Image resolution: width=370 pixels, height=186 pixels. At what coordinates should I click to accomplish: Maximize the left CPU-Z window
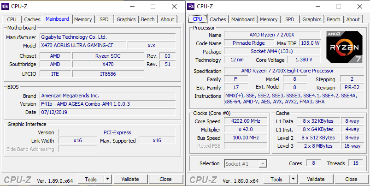[x=153, y=6]
